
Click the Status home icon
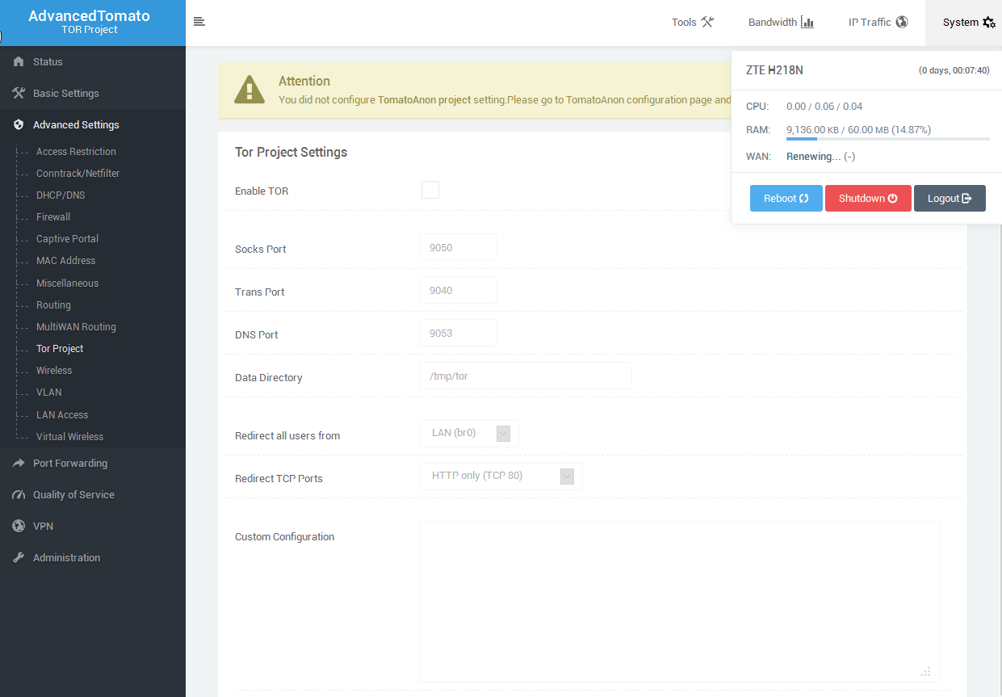[x=19, y=61]
